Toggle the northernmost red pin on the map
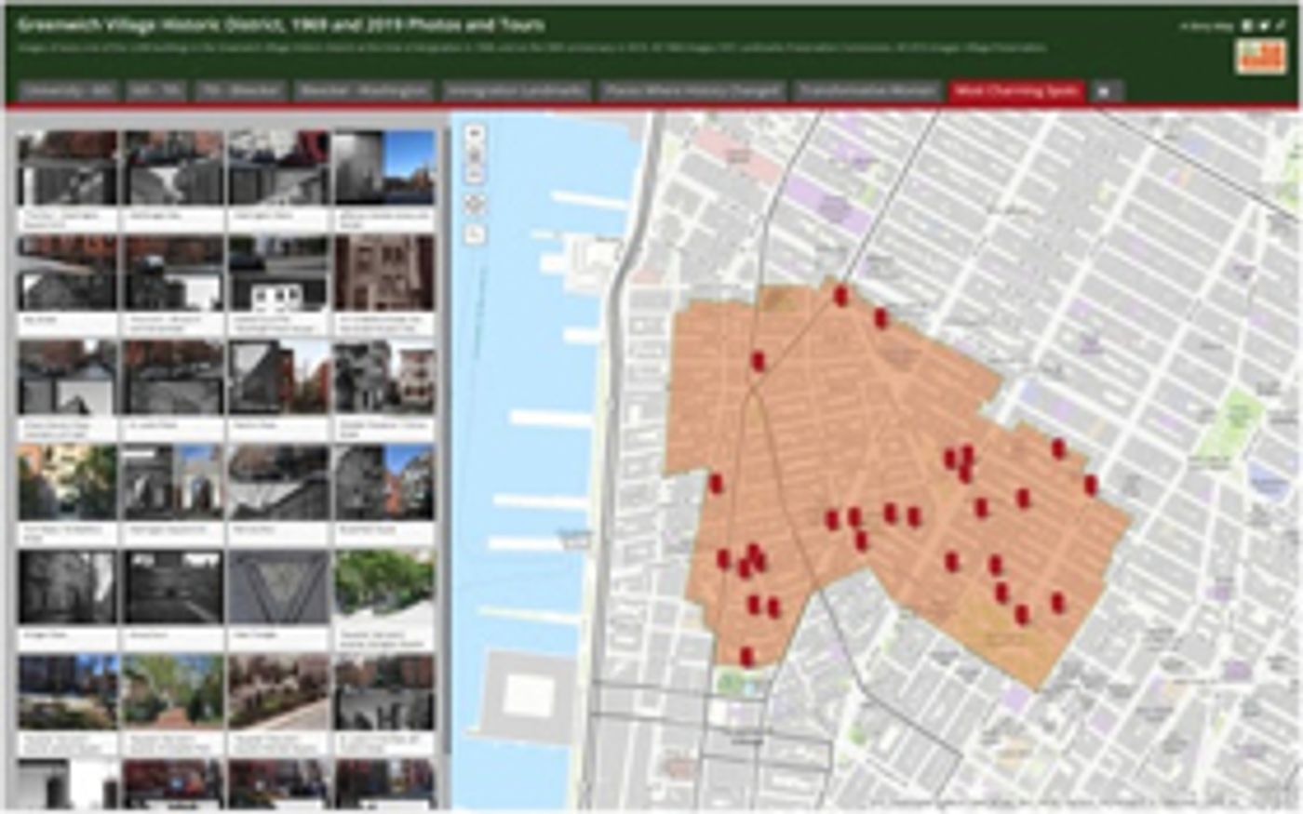Viewport: 1303px width, 814px height. point(840,296)
